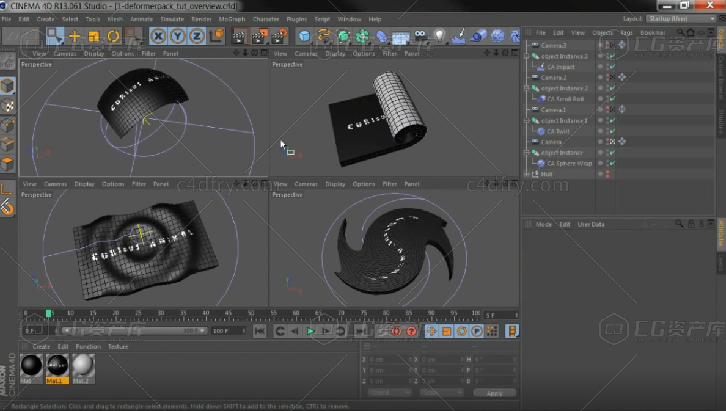Open keyframe selection question-mark button
This screenshot has width=726, height=411.
pyautogui.click(x=411, y=331)
